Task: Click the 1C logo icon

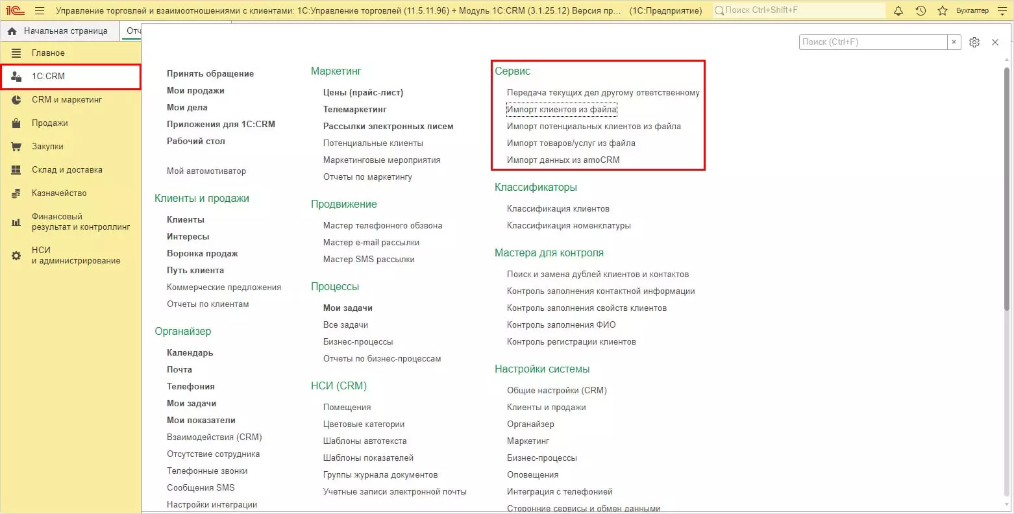Action: [14, 10]
